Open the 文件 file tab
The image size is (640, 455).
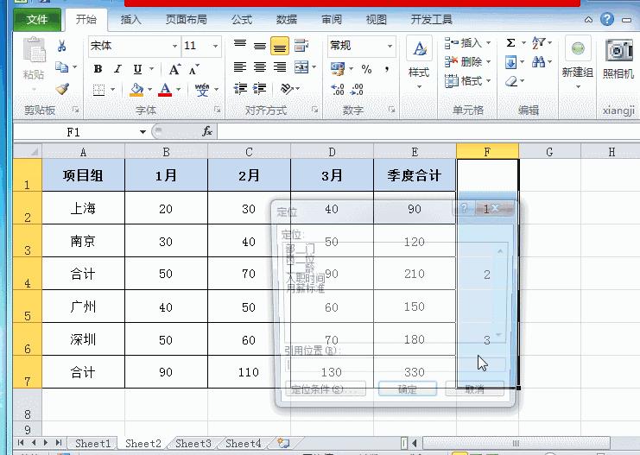point(37,19)
